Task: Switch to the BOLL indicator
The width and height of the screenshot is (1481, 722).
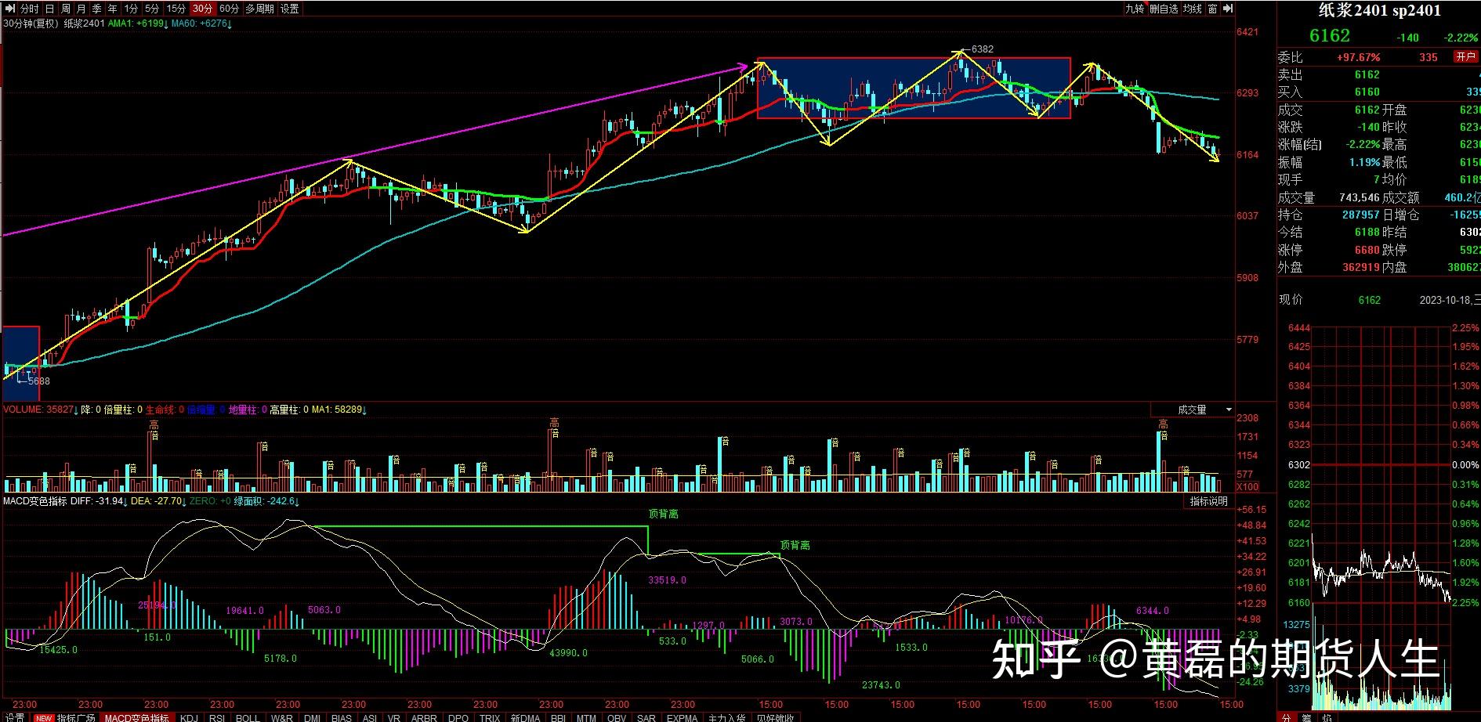Action: click(x=248, y=717)
